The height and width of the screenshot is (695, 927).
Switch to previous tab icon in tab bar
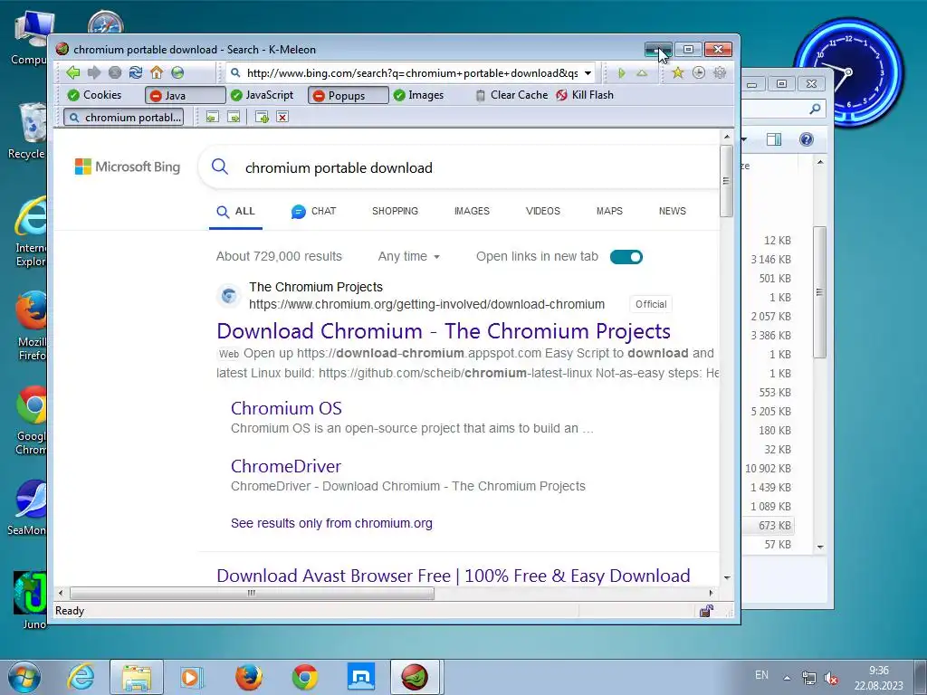coord(212,117)
